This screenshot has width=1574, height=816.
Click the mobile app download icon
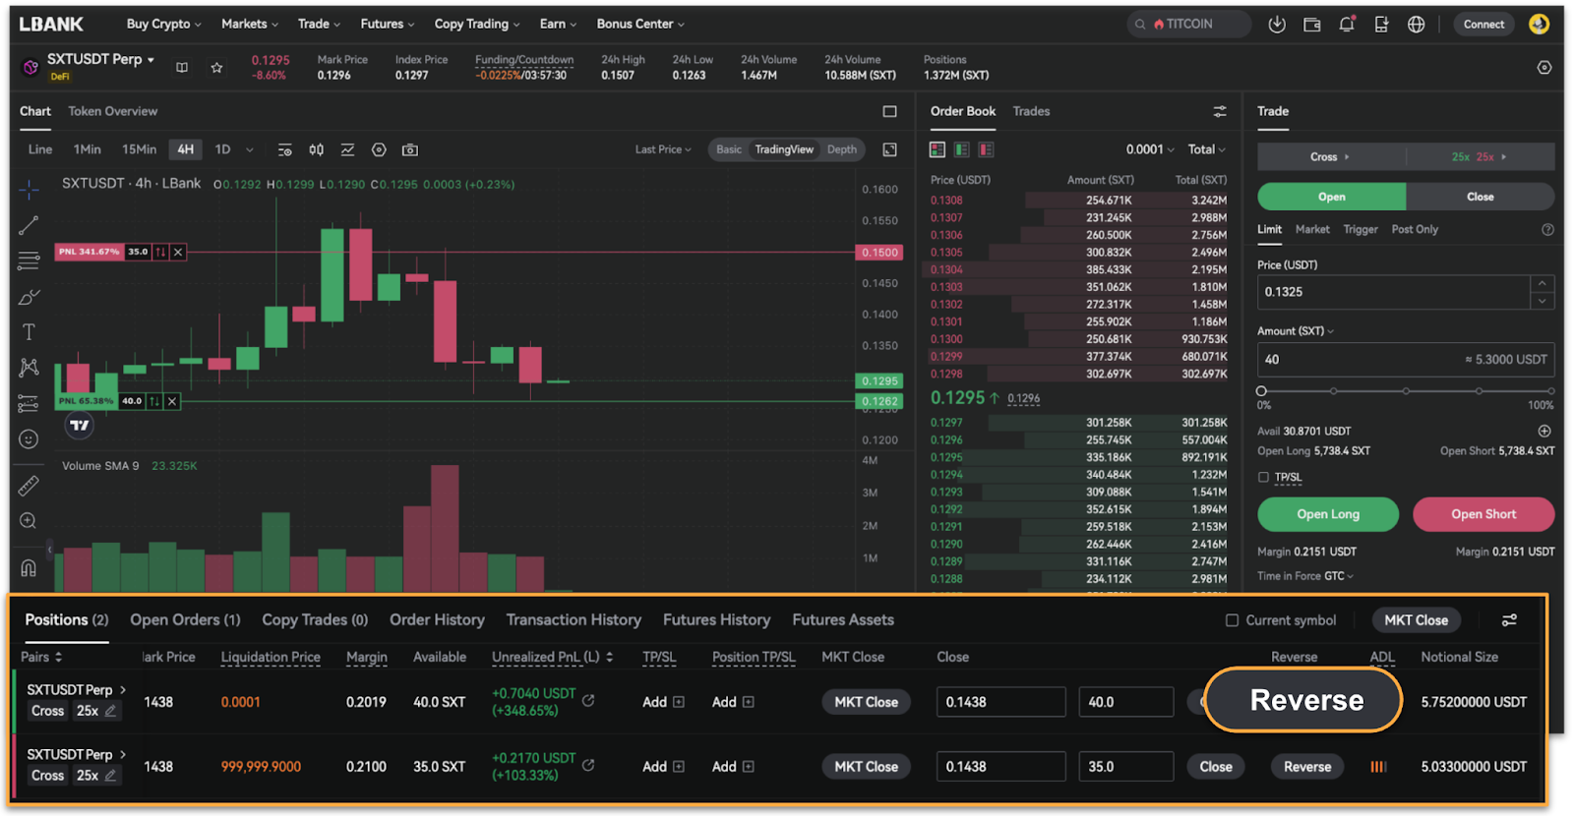click(1381, 25)
